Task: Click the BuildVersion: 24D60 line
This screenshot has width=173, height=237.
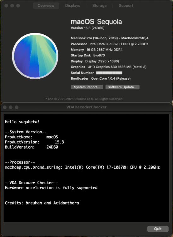Action: click(x=31, y=147)
